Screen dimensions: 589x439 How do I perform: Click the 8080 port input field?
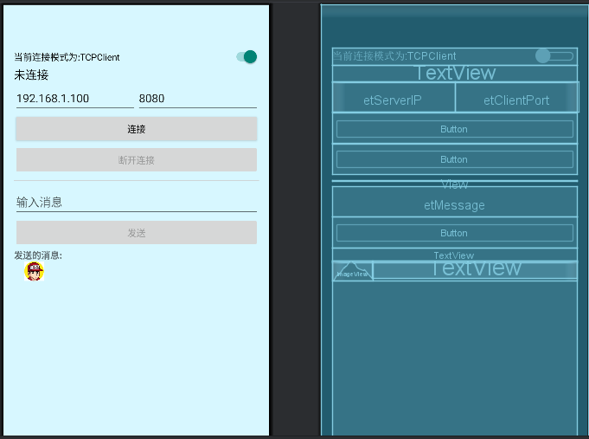[x=197, y=99]
